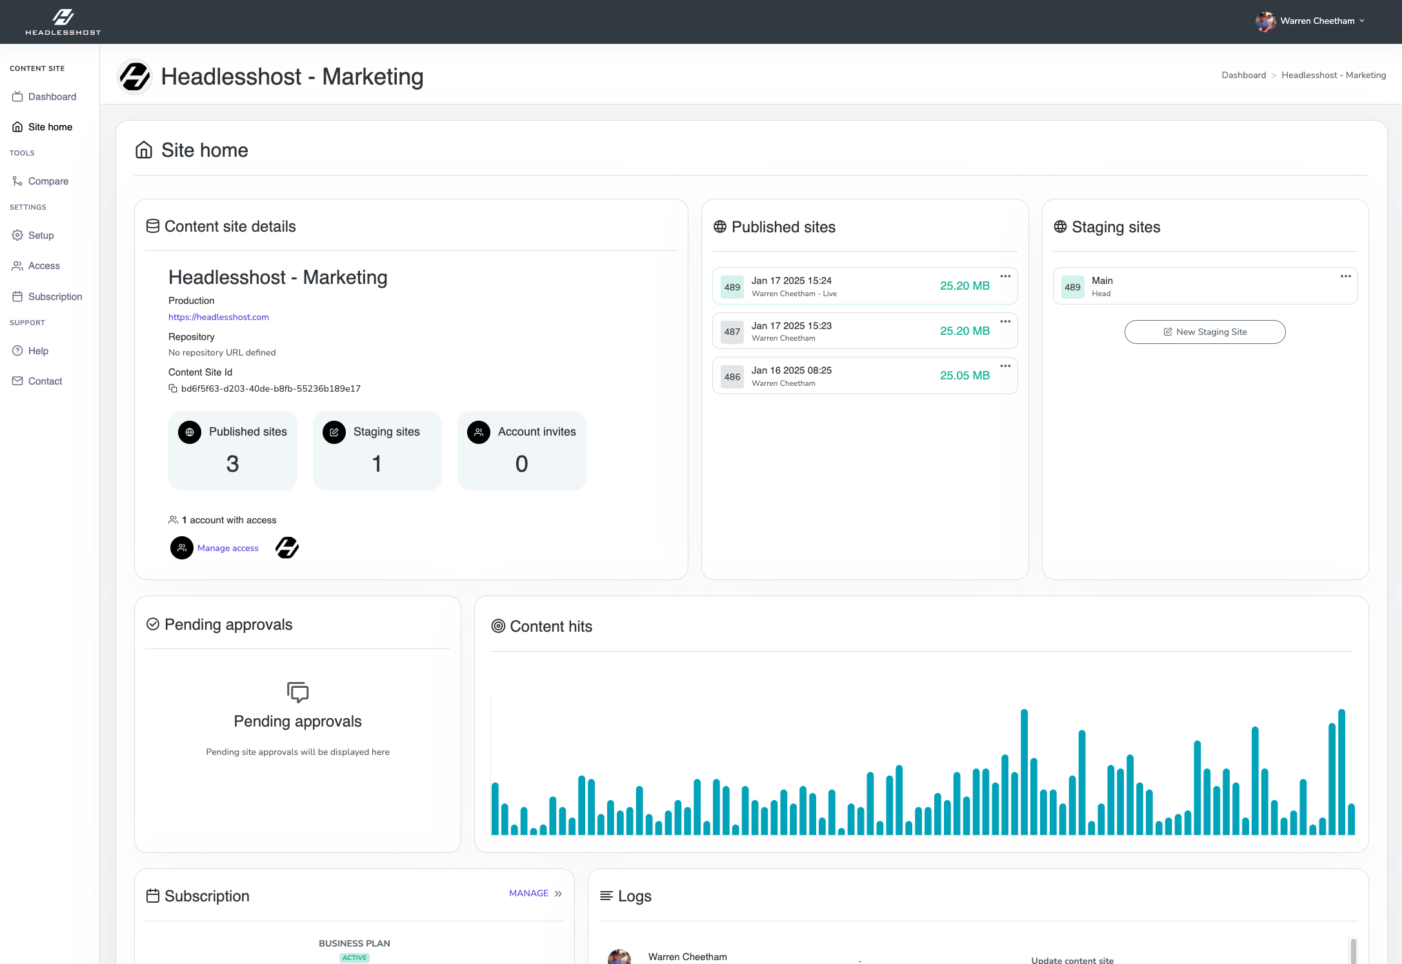The width and height of the screenshot is (1402, 964).
Task: Click Site home house icon in sidebar
Action: coord(17,127)
